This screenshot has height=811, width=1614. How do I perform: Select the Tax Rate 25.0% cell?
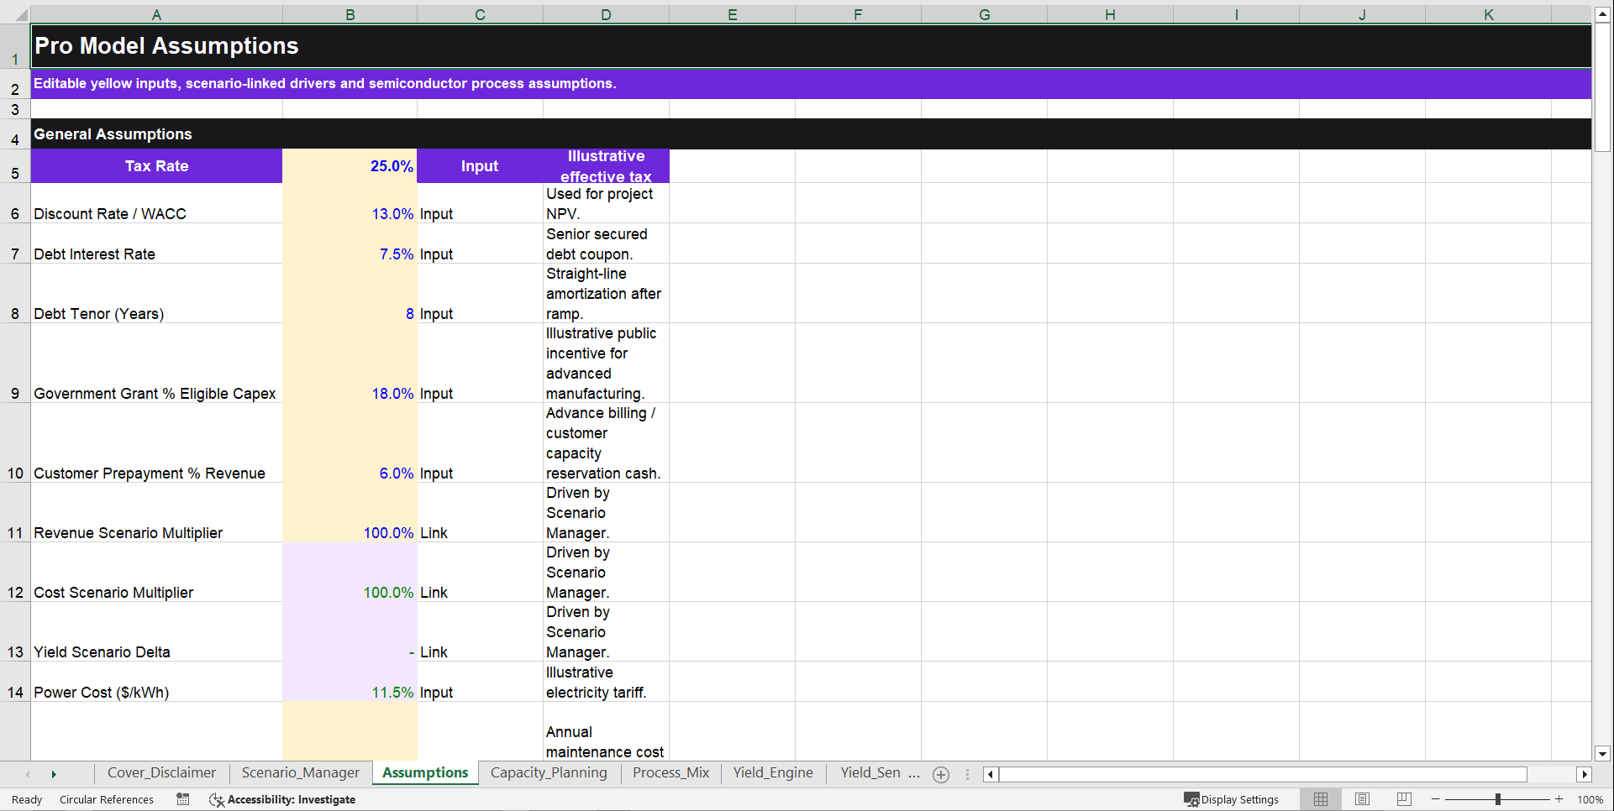350,166
